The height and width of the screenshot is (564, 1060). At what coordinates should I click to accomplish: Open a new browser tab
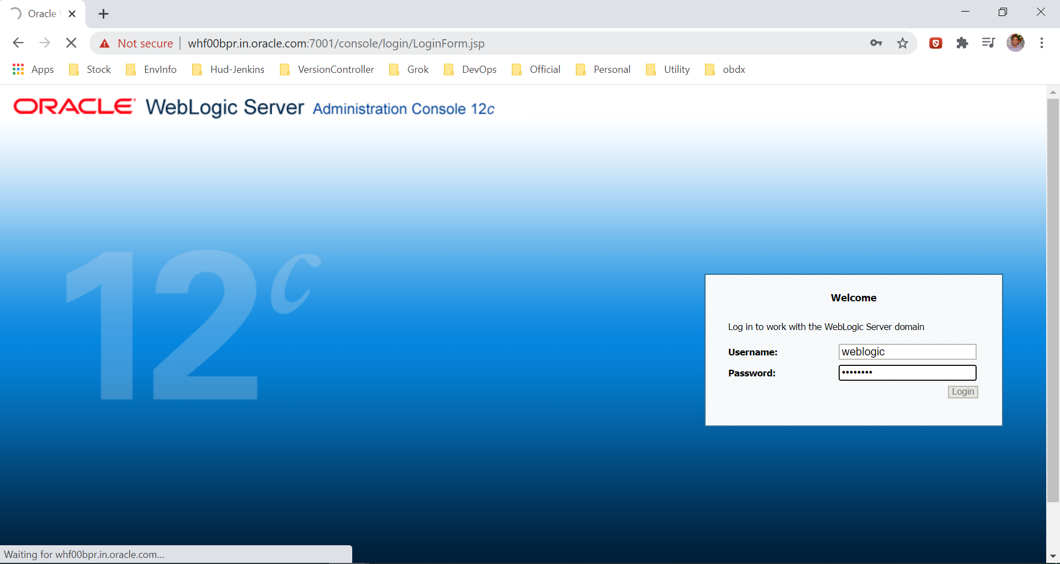click(x=103, y=14)
